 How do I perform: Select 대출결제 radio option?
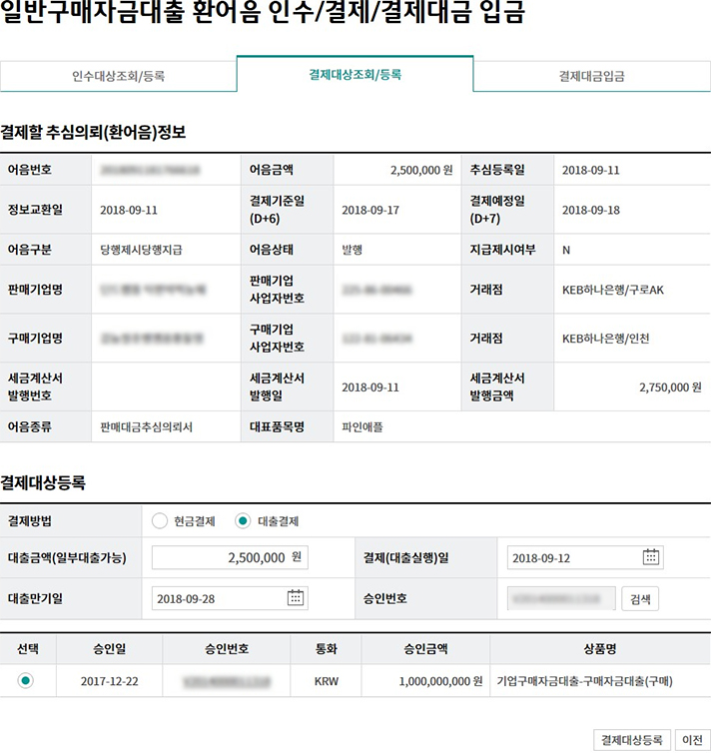click(x=244, y=521)
